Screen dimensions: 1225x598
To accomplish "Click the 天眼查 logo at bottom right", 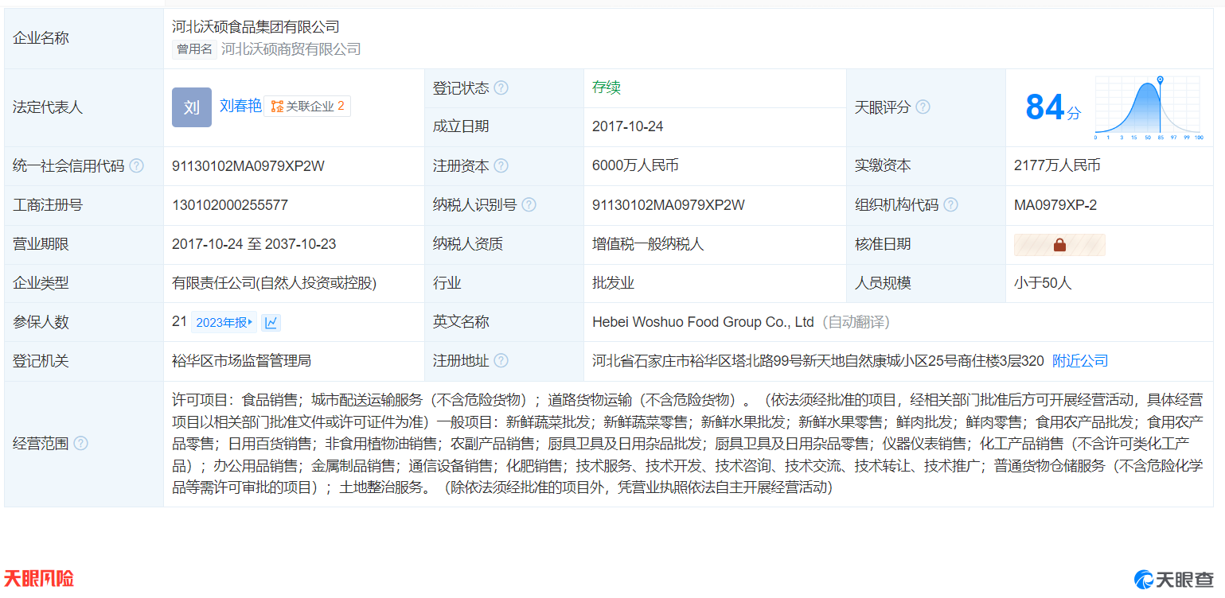I will 1174,580.
